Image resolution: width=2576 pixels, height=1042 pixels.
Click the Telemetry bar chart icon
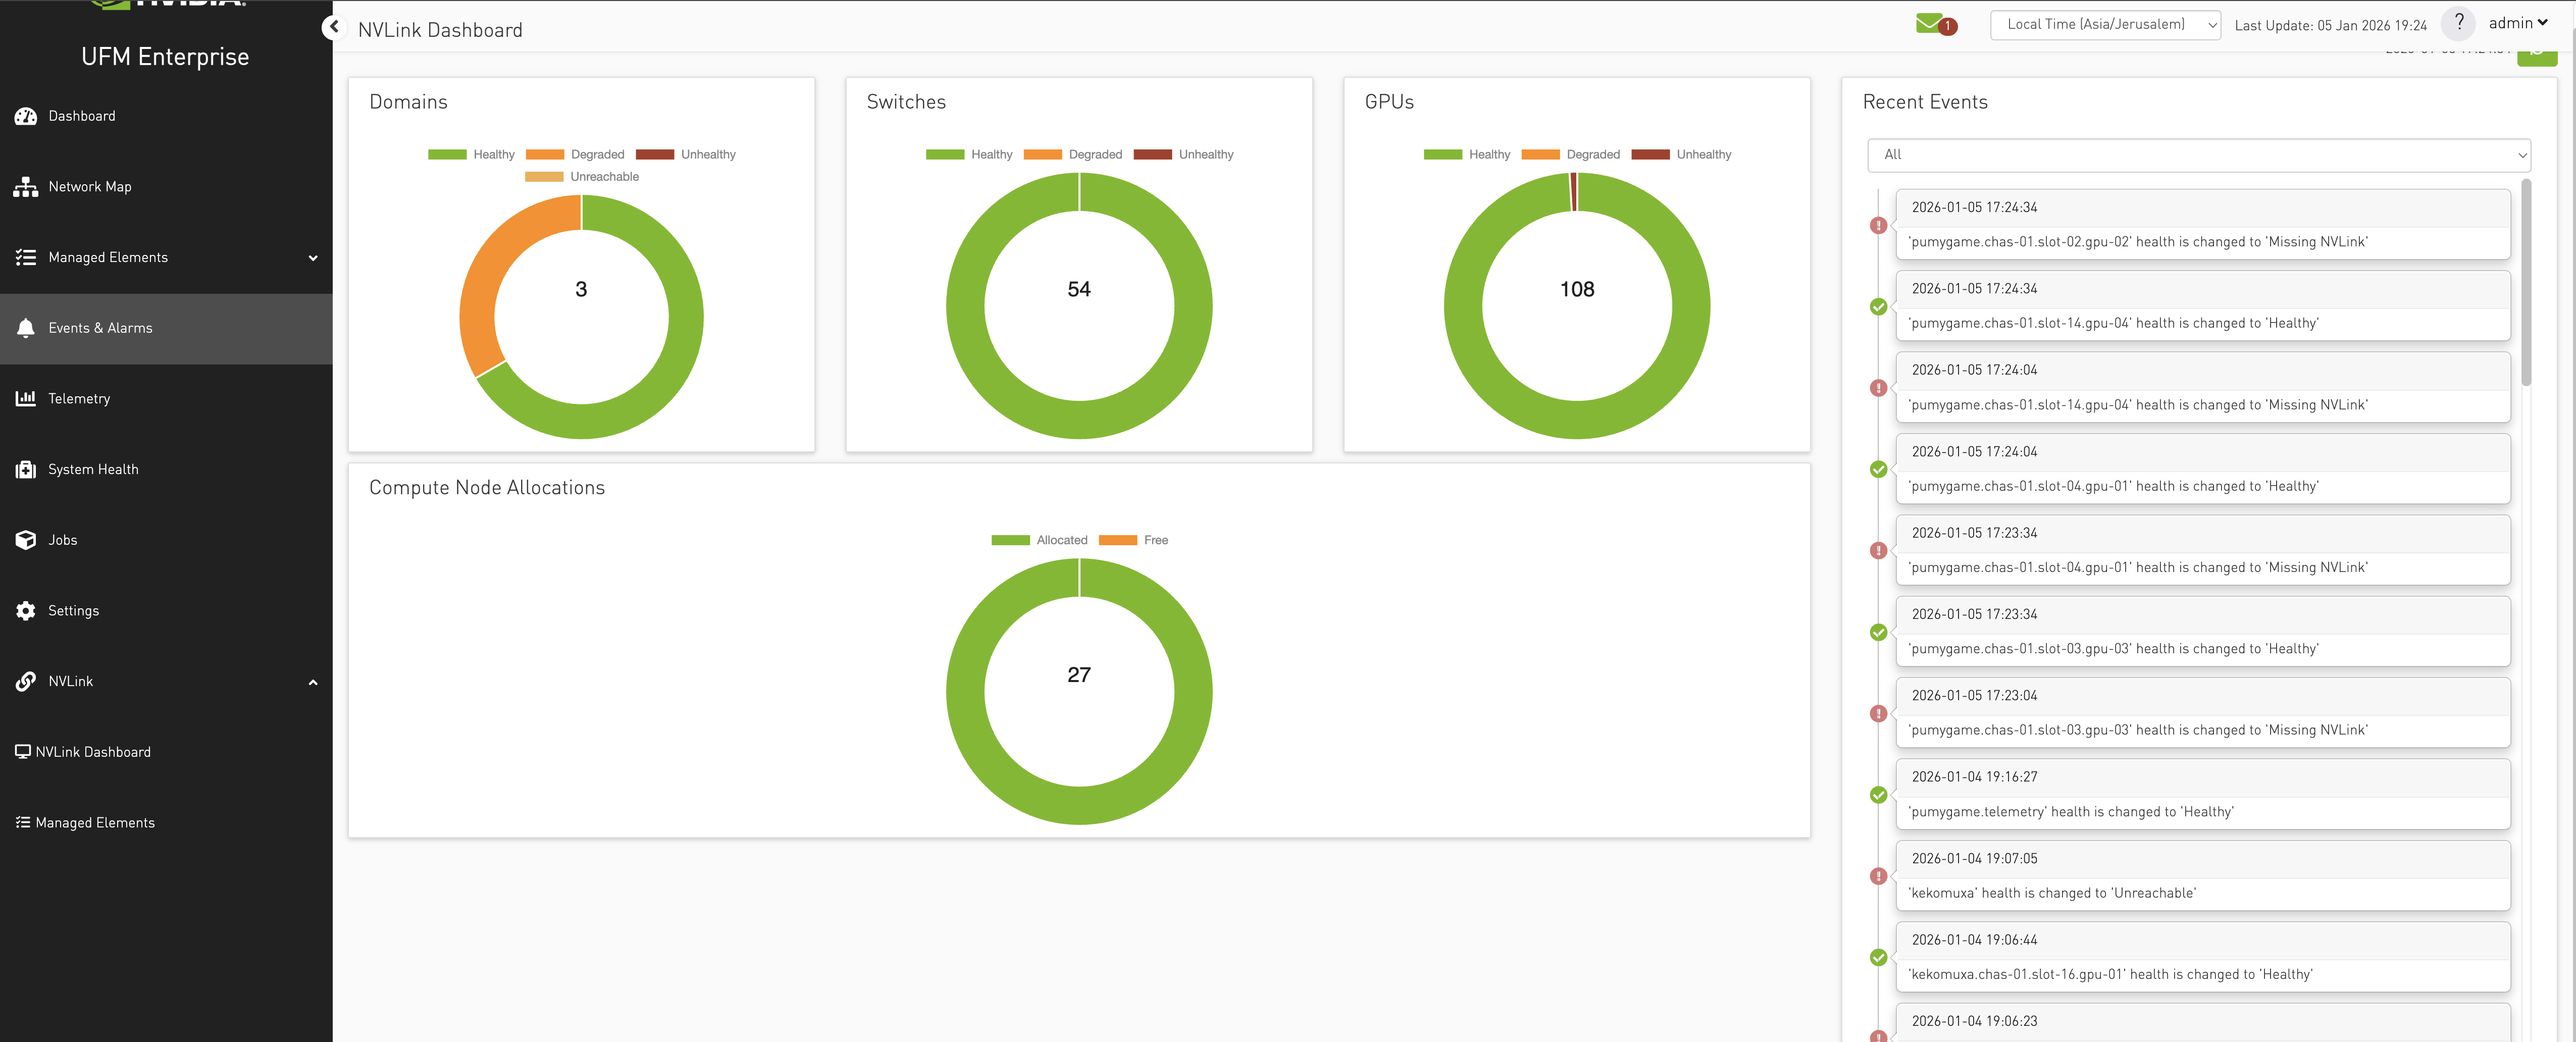click(x=26, y=398)
